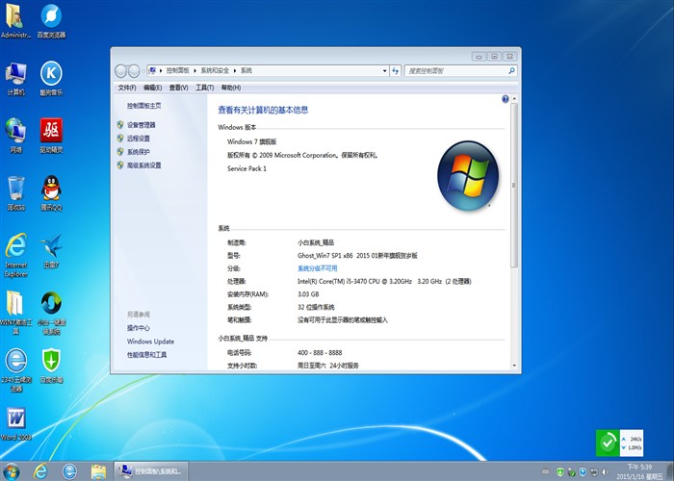Expand the 控制面板 breadcrumb arrow
Image resolution: width=674 pixels, height=481 pixels.
click(x=195, y=70)
